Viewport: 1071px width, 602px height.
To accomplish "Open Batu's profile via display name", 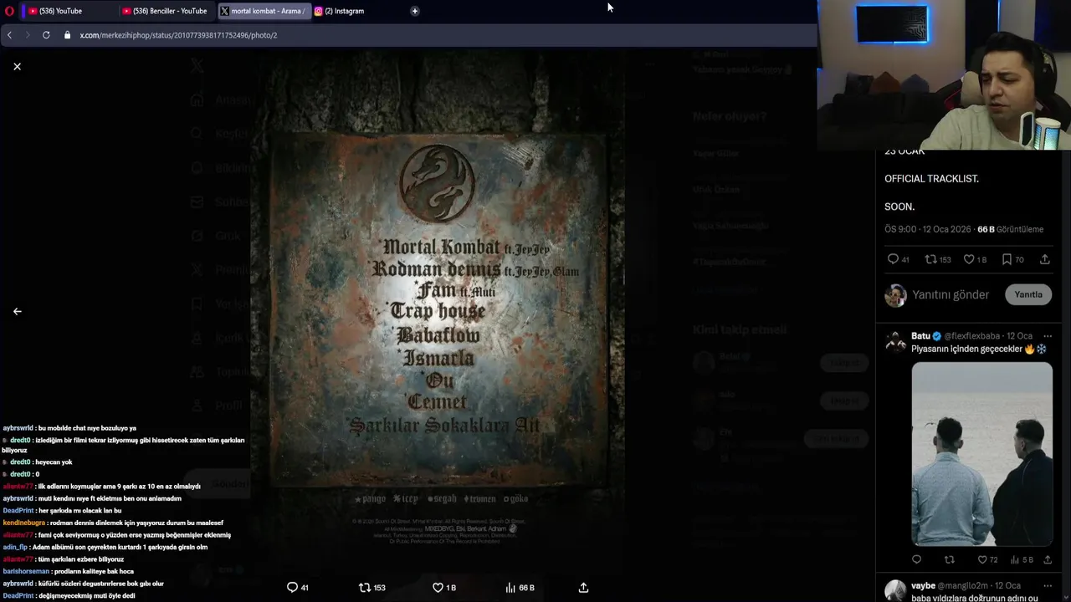I will (x=920, y=336).
